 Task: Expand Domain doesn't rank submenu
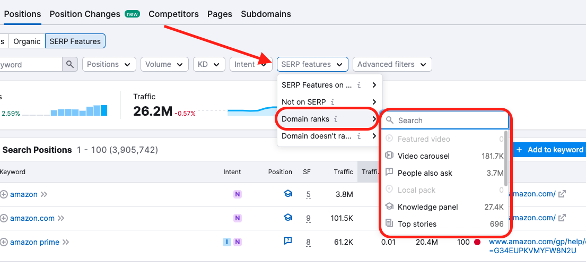click(330, 136)
